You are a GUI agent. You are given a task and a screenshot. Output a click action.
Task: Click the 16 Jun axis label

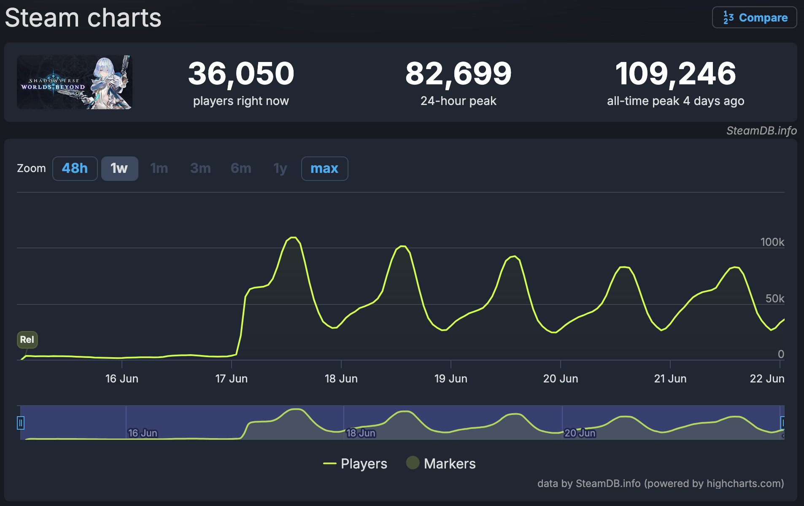pyautogui.click(x=122, y=379)
